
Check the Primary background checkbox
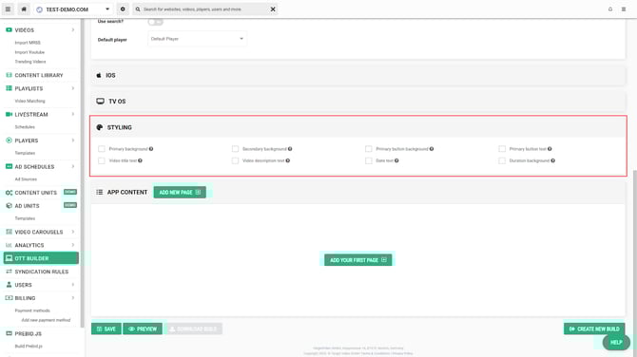[x=102, y=149]
